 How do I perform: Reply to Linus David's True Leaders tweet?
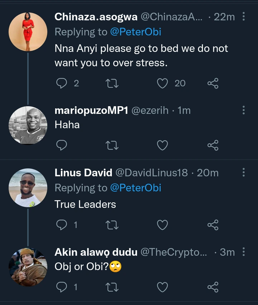[62, 225]
